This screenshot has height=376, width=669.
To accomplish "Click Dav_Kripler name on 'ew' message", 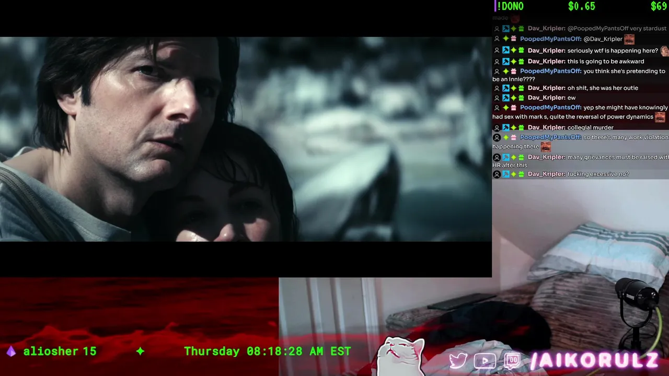I will 546,98.
